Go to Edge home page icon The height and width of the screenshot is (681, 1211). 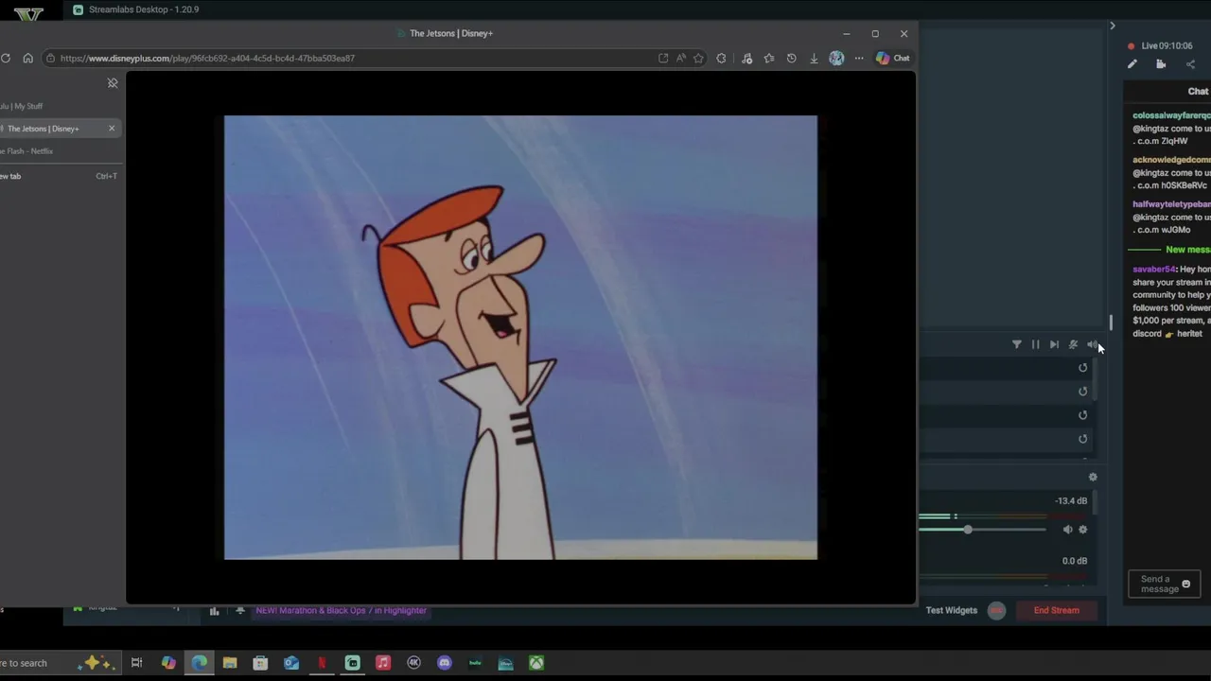pos(27,58)
